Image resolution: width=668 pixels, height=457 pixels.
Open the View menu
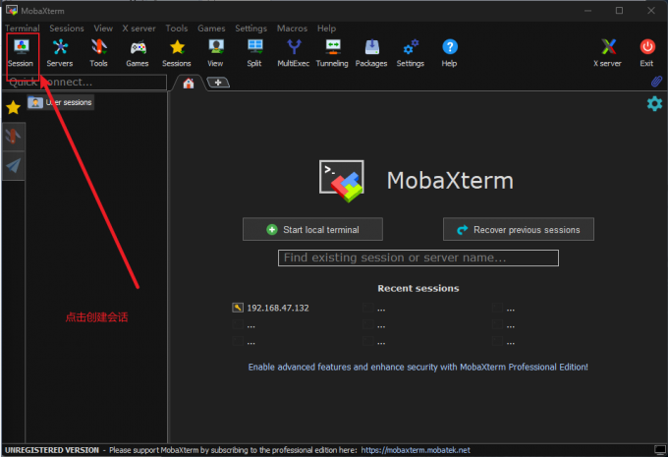click(x=103, y=29)
